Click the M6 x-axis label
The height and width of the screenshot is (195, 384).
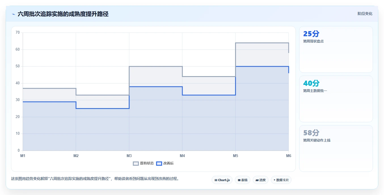pyautogui.click(x=288, y=156)
